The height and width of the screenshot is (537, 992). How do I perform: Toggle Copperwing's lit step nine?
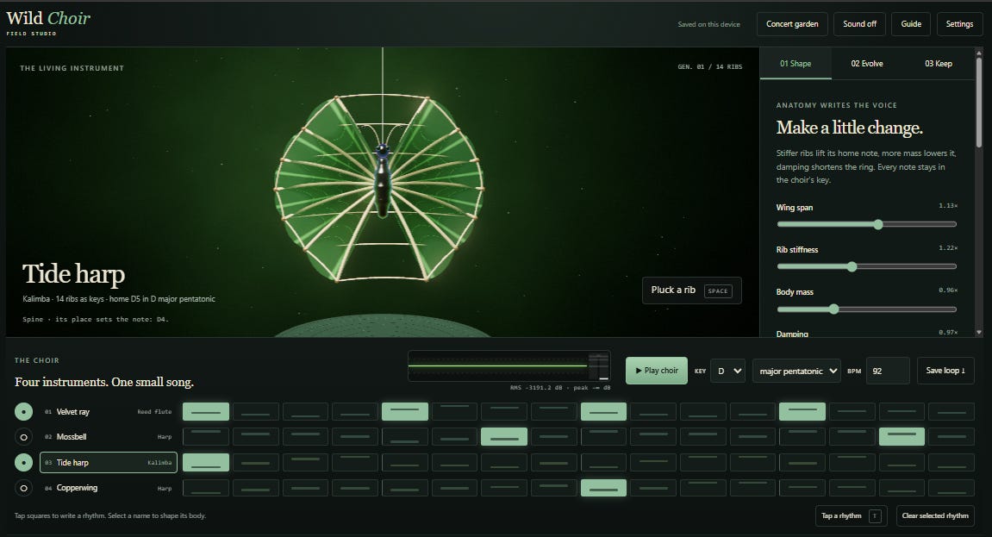click(x=603, y=488)
